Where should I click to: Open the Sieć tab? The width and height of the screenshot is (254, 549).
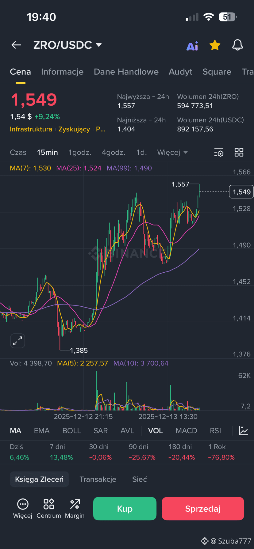tap(140, 479)
